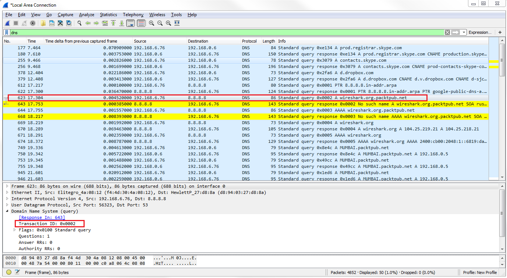Open the Telephony menu
Image resolution: width=507 pixels, height=278 pixels.
pos(133,15)
